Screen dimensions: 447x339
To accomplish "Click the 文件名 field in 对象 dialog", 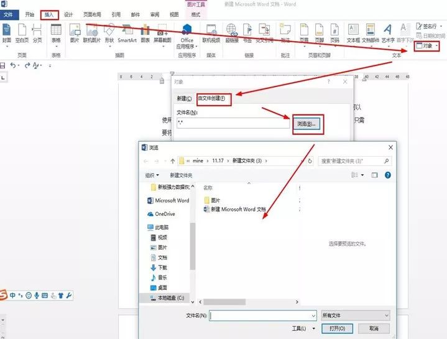I will [233, 123].
